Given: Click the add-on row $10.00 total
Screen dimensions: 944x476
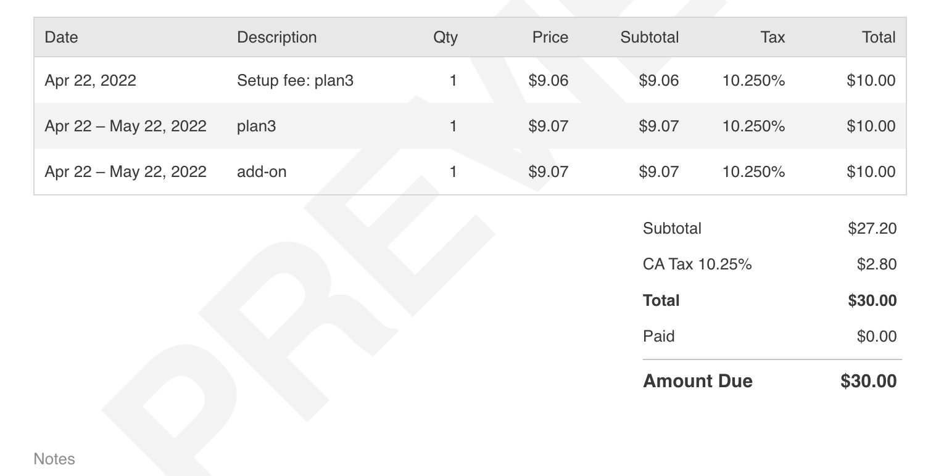Looking at the screenshot, I should (871, 172).
